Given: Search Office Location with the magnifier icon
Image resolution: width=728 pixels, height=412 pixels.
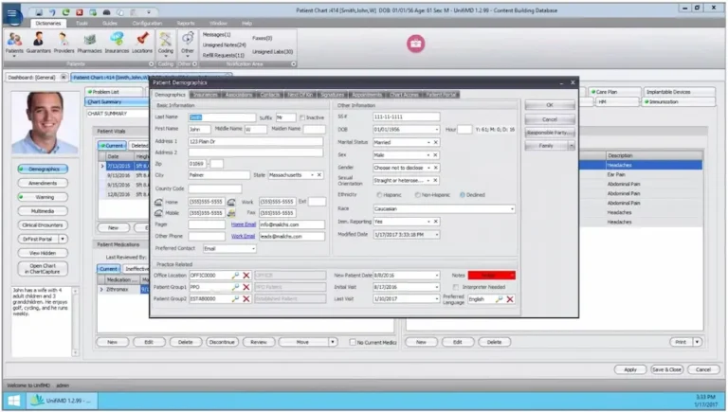Looking at the screenshot, I should (x=235, y=275).
